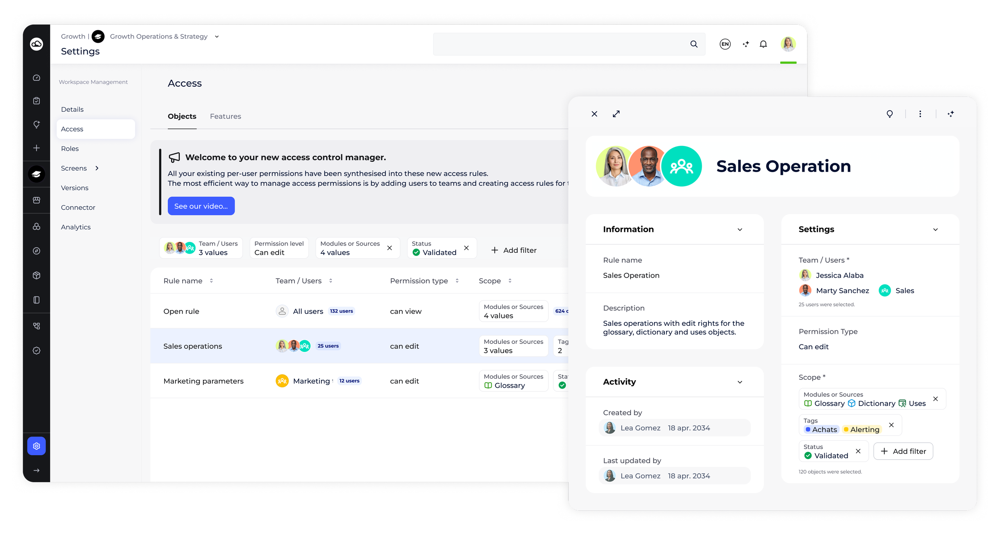Collapse the Information section
Image resolution: width=1008 pixels, height=535 pixels.
click(740, 229)
